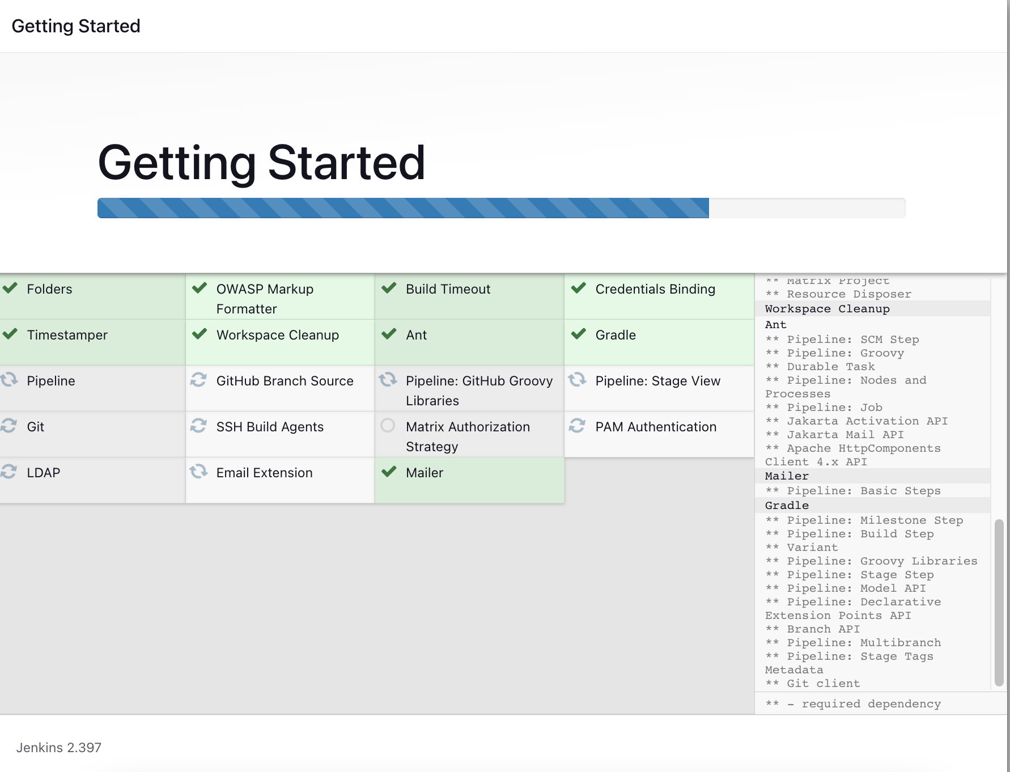Click the green checkmark beside Mailer
The image size is (1010, 772).
coord(389,472)
